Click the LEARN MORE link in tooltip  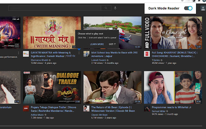click(97, 44)
